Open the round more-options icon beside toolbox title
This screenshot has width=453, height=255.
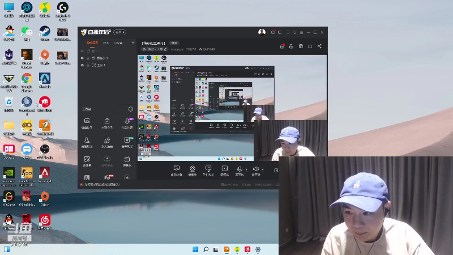[131, 109]
